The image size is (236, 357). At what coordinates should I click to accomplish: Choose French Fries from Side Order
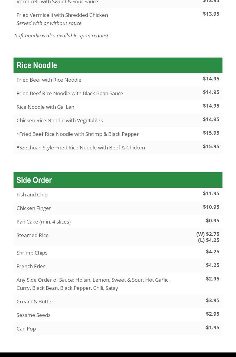tap(118, 266)
